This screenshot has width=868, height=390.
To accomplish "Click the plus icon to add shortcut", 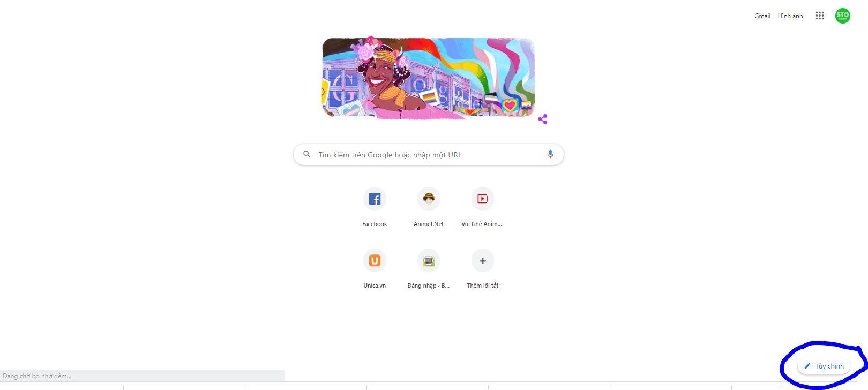I will tap(482, 260).
